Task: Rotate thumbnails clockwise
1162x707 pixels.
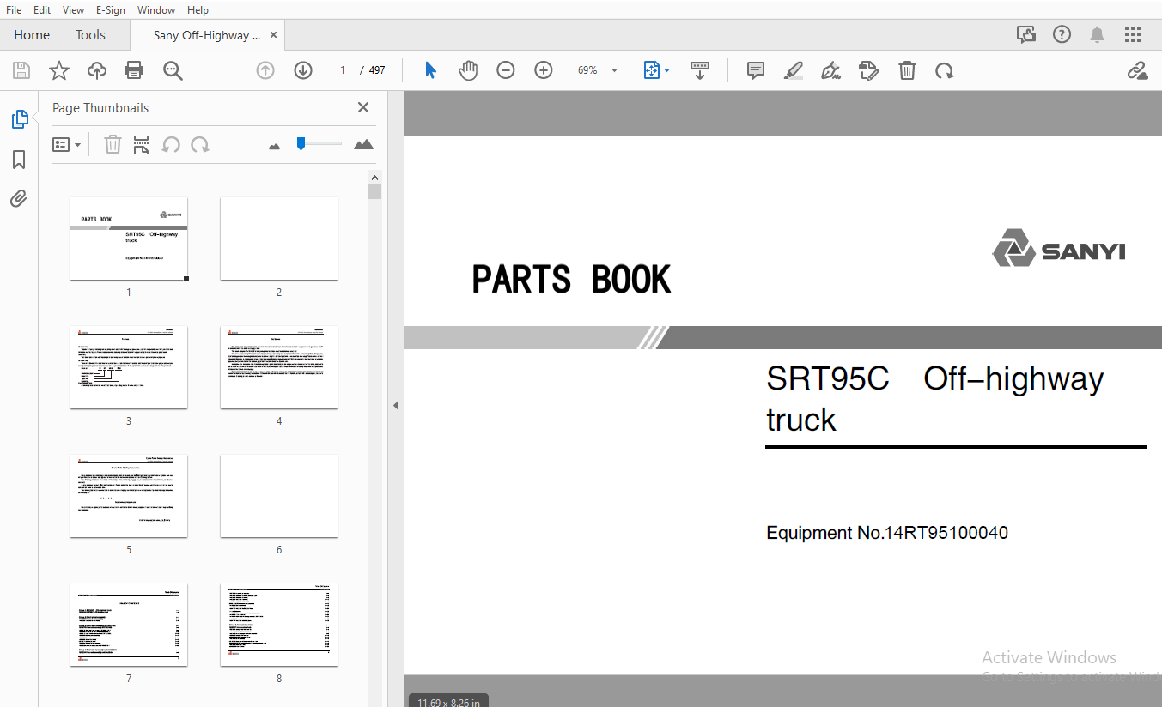Action: [200, 144]
